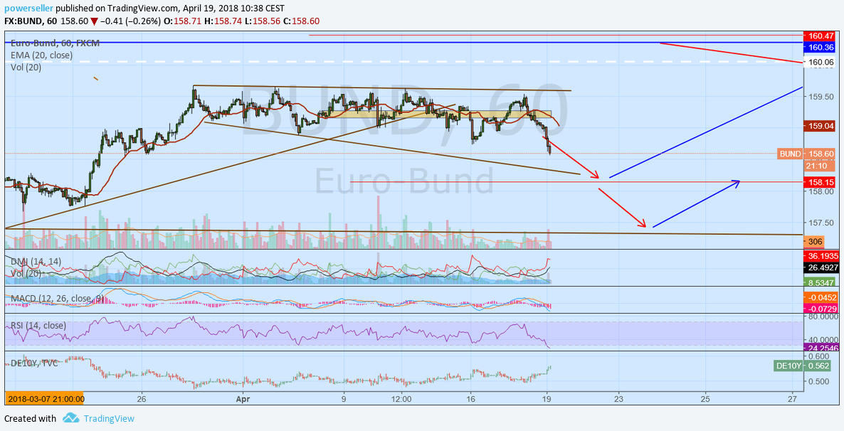Select the DE10Y, TVC pane legend
844x431 pixels.
34,363
